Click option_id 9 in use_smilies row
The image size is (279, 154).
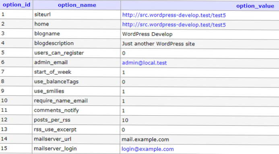[x=3, y=91]
